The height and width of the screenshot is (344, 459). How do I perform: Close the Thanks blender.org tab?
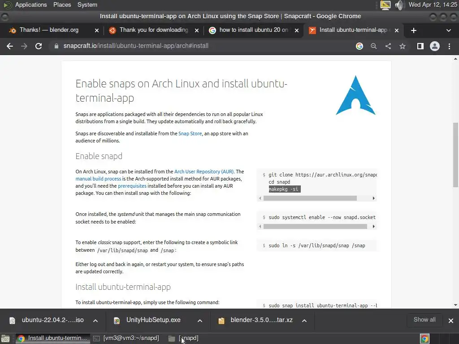pyautogui.click(x=97, y=30)
